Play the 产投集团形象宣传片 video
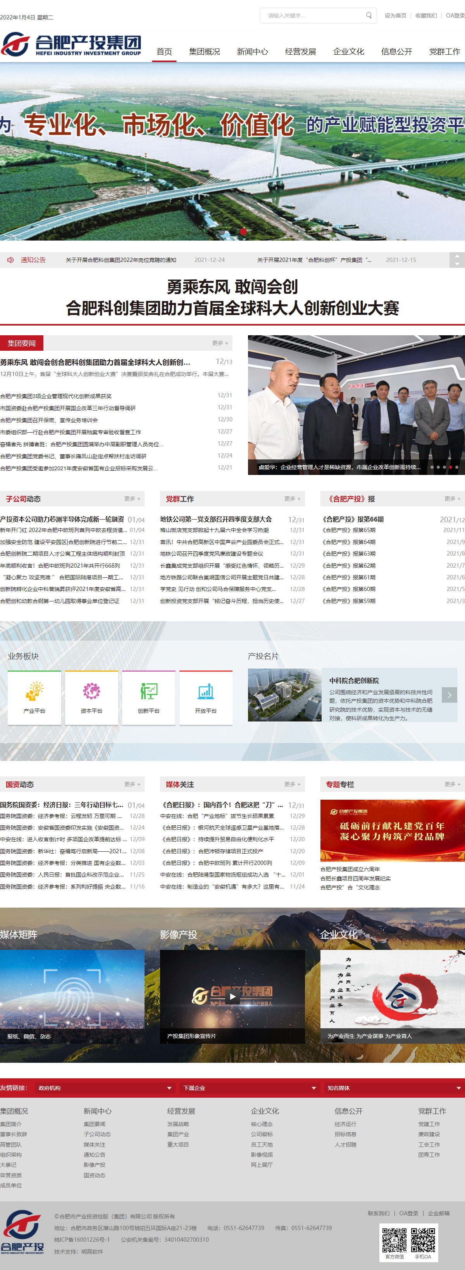Image resolution: width=465 pixels, height=1270 pixels. 232,997
